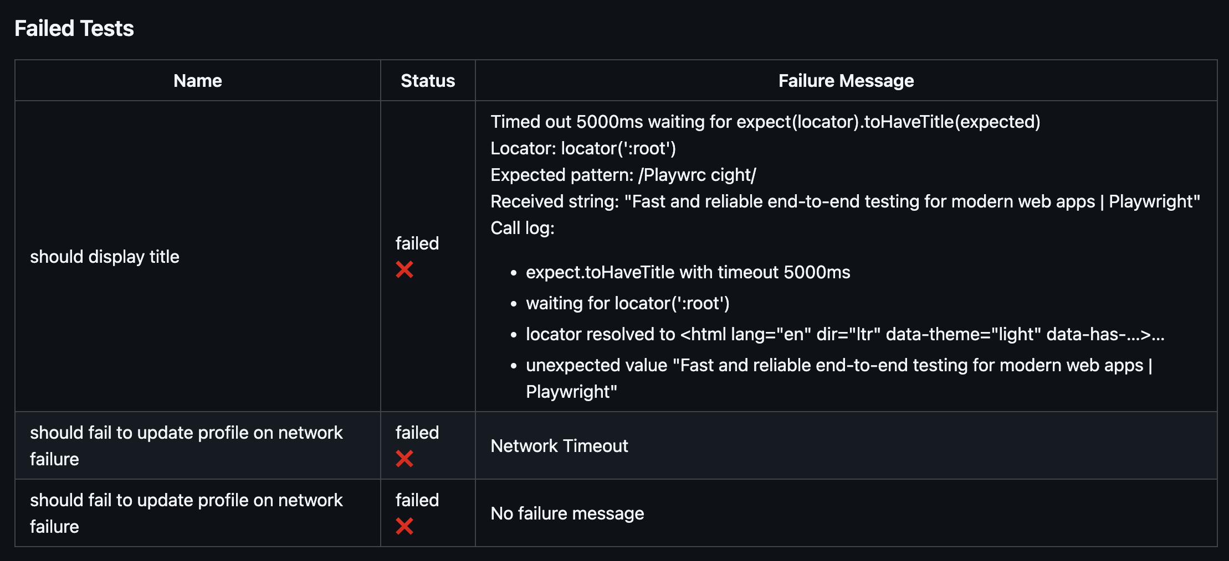Screen dimensions: 1229x561
Task: Click the 'Name' column header
Action: click(198, 81)
